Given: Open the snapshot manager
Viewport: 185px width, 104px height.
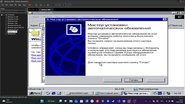Looking at the screenshot, I should 48,5.
